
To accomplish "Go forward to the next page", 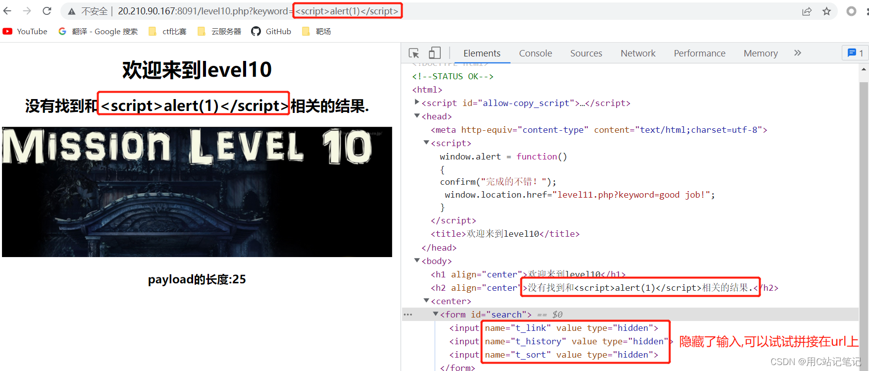I will [27, 11].
